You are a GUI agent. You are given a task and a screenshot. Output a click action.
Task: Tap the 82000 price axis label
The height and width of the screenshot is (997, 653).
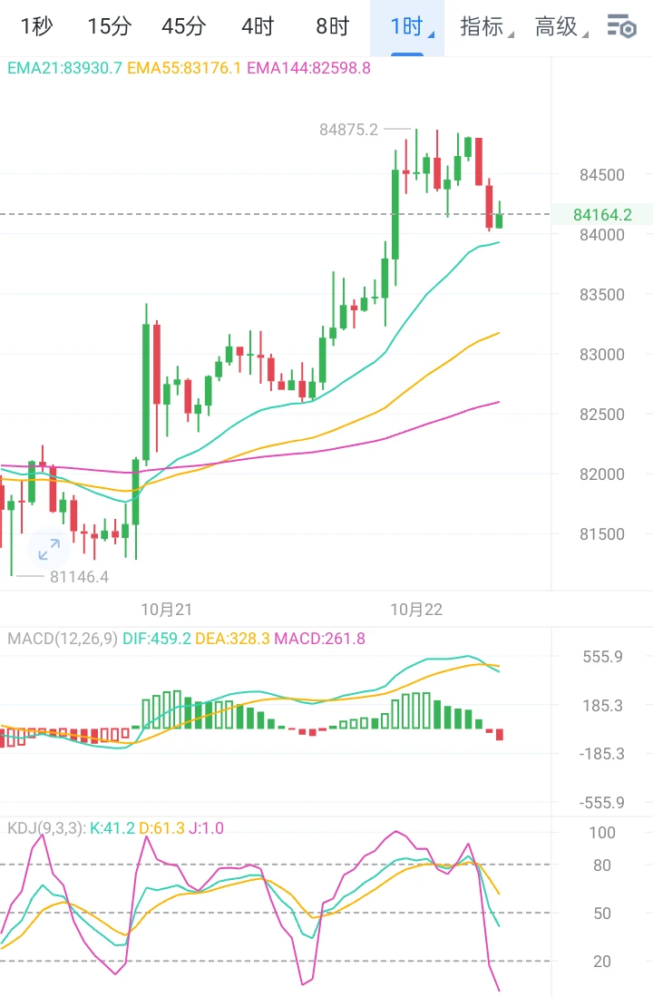(x=601, y=474)
